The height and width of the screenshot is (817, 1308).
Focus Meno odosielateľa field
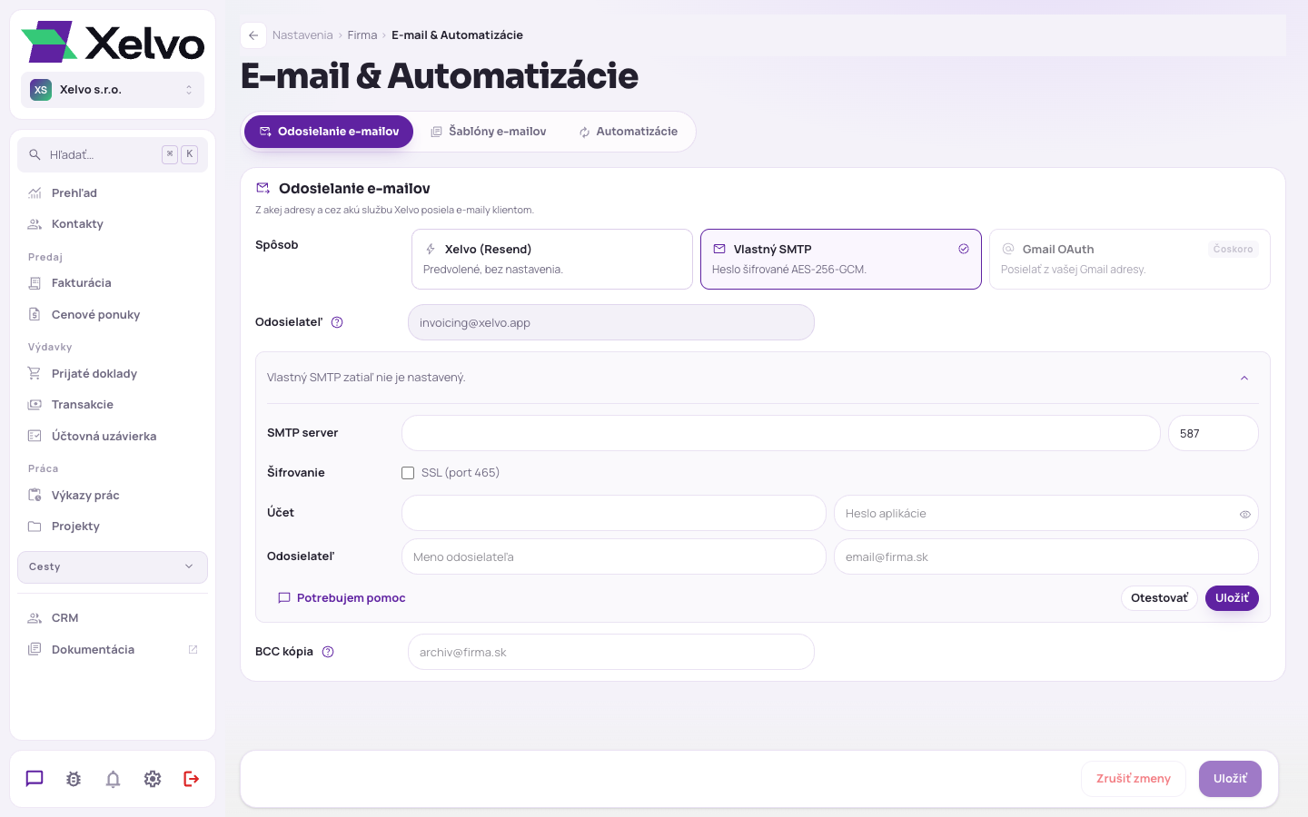(x=614, y=556)
